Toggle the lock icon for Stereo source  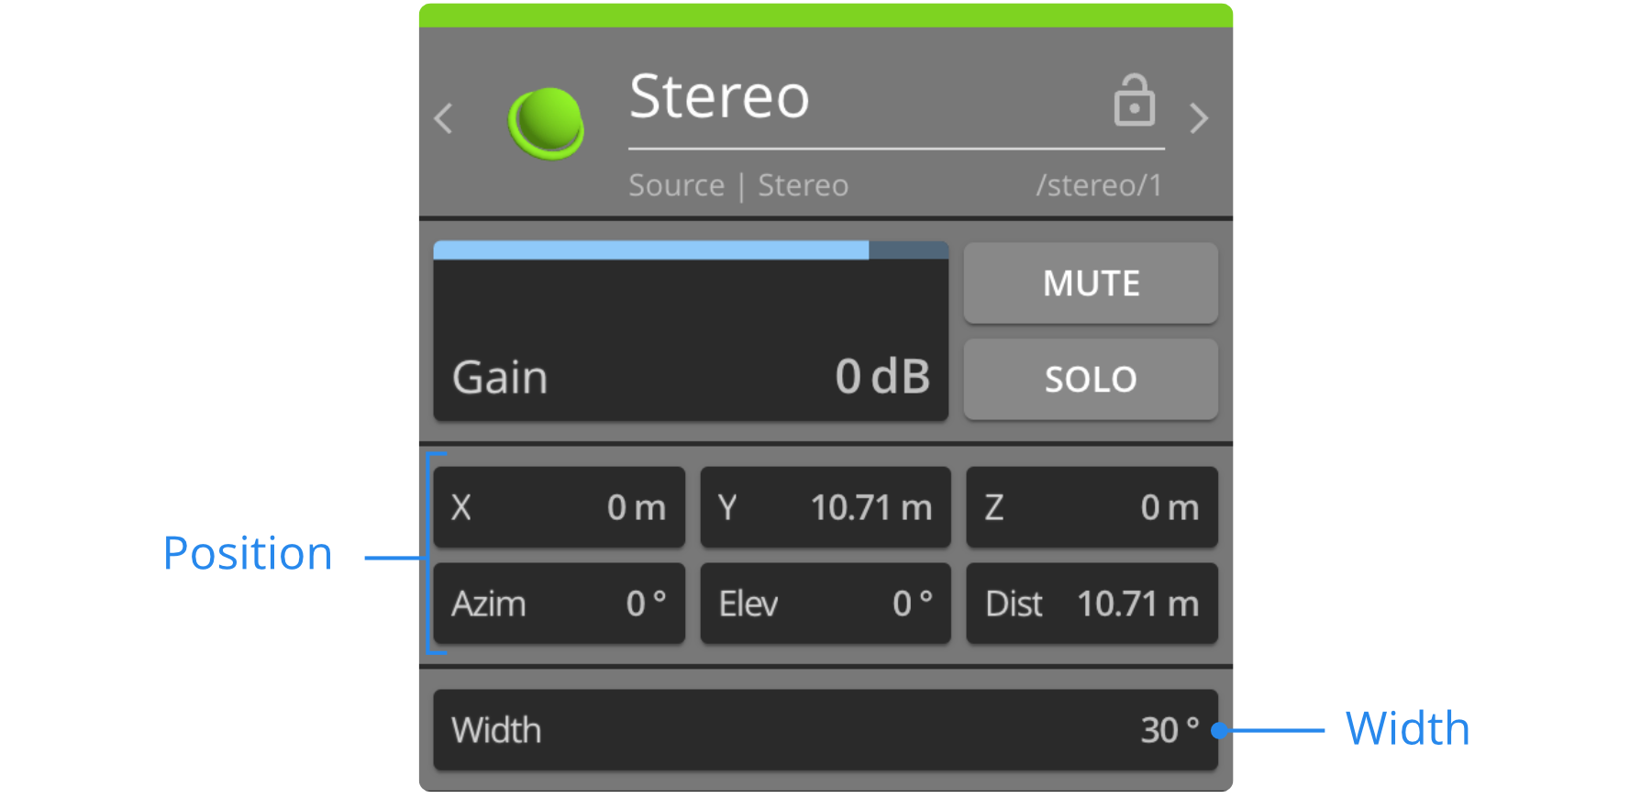coord(1134,100)
